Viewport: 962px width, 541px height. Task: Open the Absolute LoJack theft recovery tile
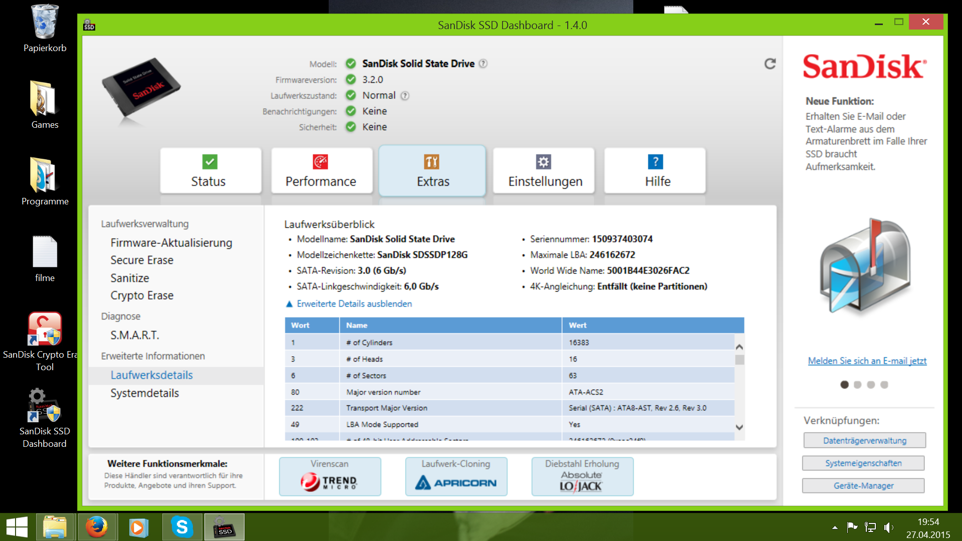[x=582, y=476]
